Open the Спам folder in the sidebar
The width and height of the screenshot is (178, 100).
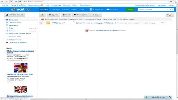pyautogui.click(x=11, y=28)
